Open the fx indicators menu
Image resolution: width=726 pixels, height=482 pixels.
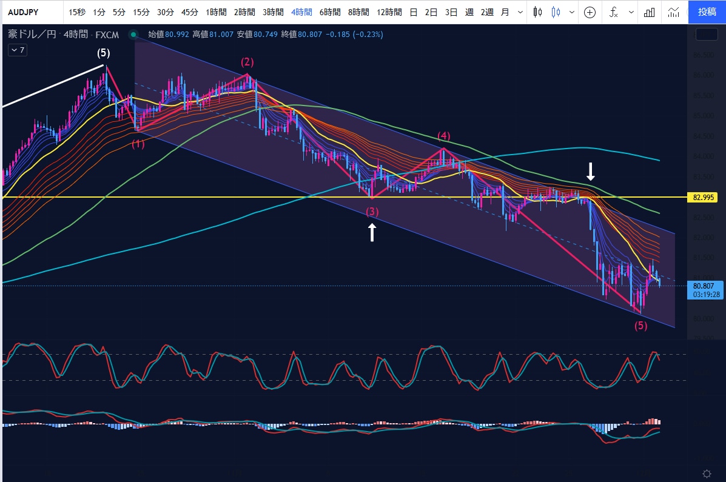[613, 12]
